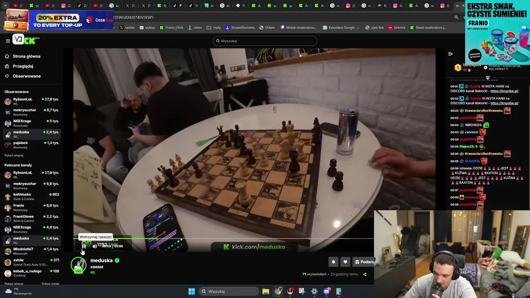Open FrankDimes recommended channel
The height and width of the screenshot is (298, 530).
tap(31, 219)
